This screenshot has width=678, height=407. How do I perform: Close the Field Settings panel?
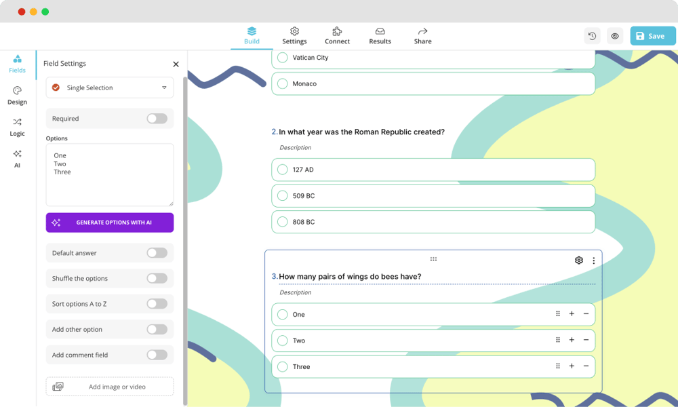tap(176, 64)
